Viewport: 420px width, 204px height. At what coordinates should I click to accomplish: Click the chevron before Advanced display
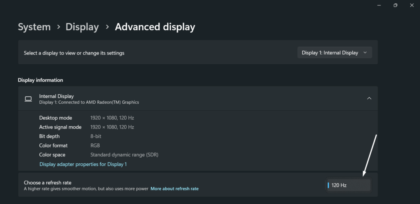coord(107,27)
